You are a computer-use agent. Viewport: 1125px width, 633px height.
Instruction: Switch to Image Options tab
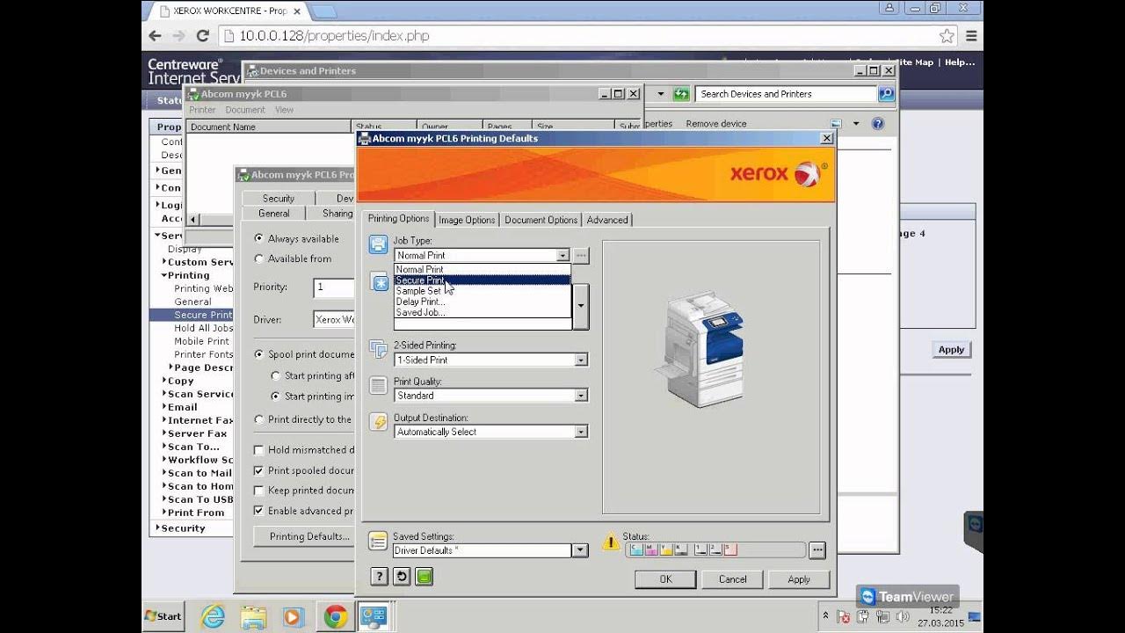point(467,220)
